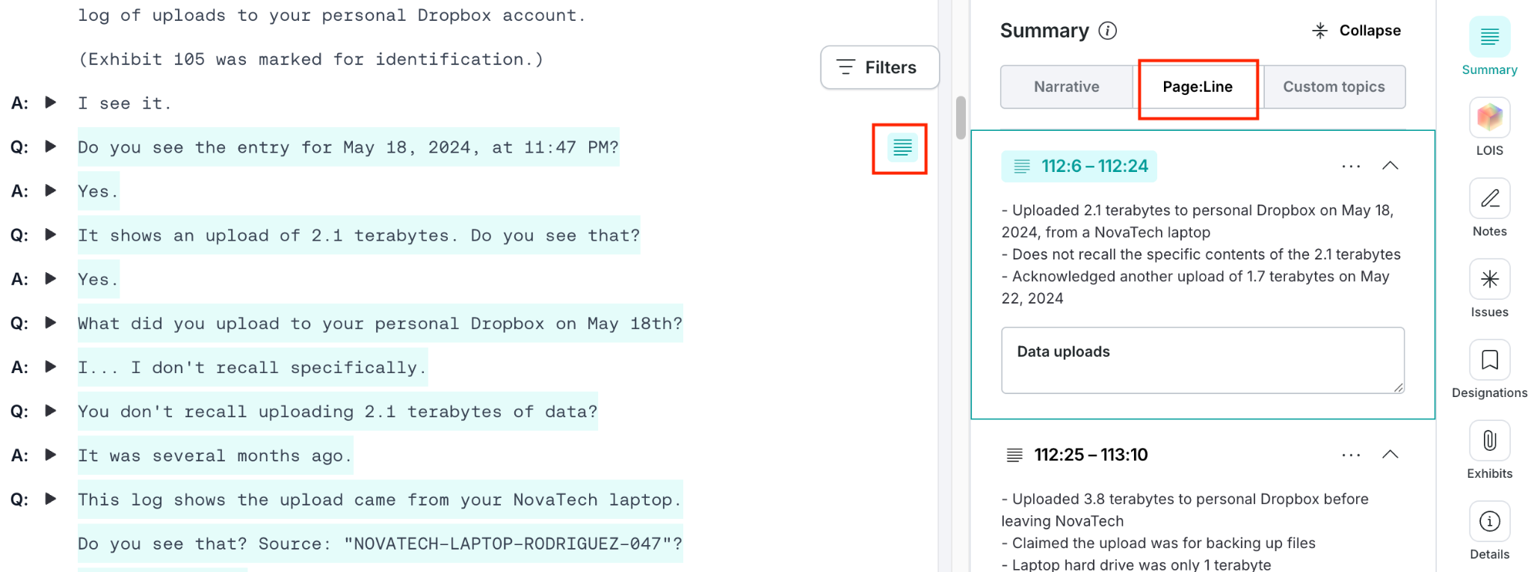Collapse the 112:6 – 112:24 summary card
The width and height of the screenshot is (1531, 572).
click(x=1390, y=165)
